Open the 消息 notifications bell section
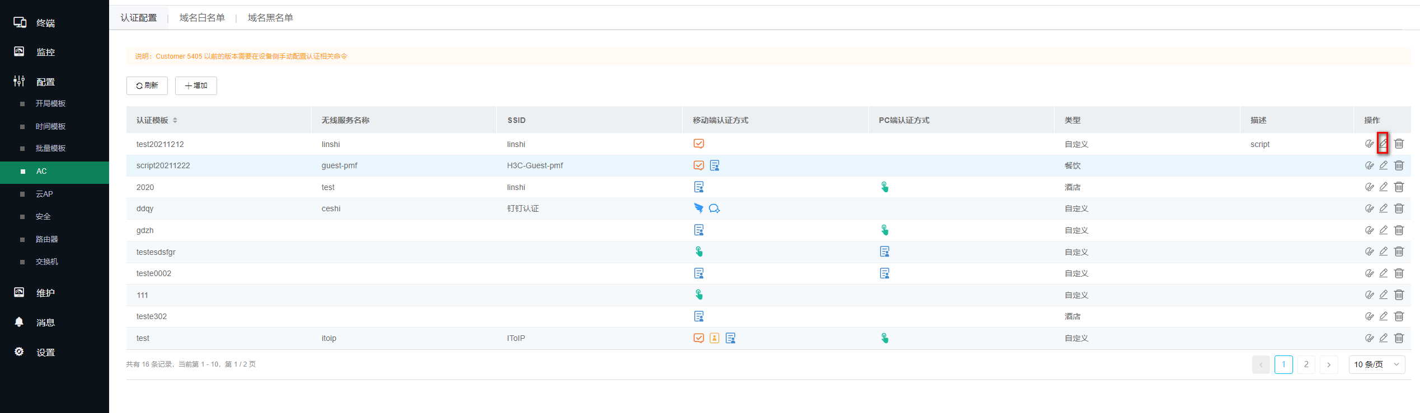Viewport: 1420px width, 413px height. [45, 322]
